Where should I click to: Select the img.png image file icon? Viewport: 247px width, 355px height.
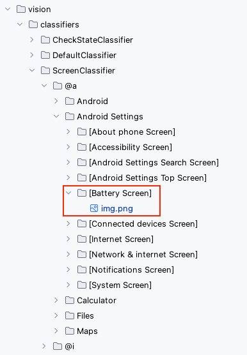pos(94,208)
